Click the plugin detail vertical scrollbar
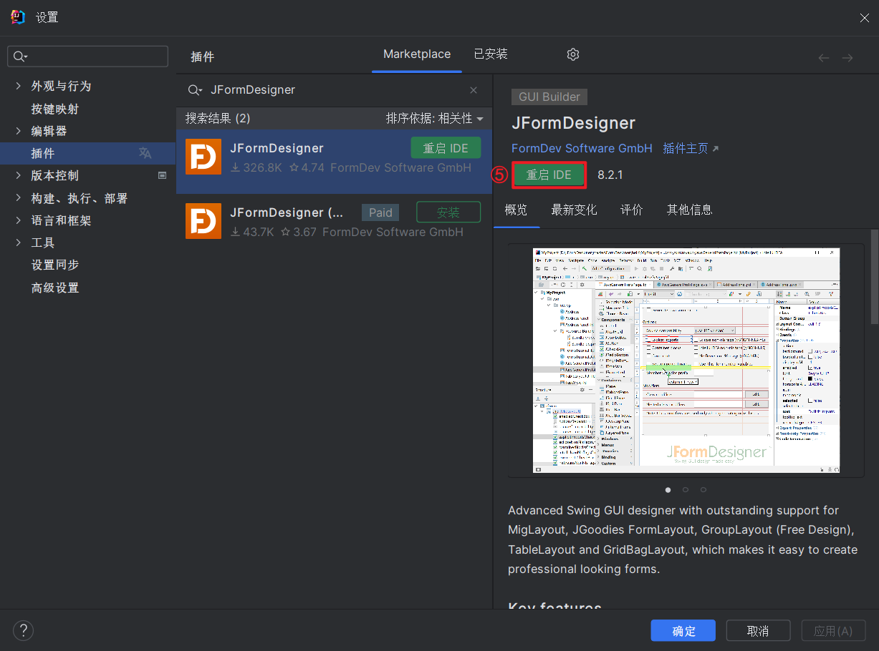879x651 pixels. tap(874, 277)
